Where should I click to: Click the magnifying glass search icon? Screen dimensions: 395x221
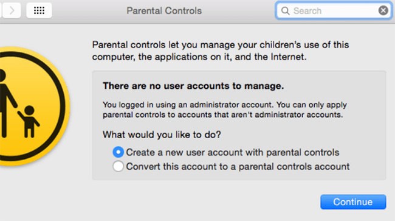pos(285,11)
